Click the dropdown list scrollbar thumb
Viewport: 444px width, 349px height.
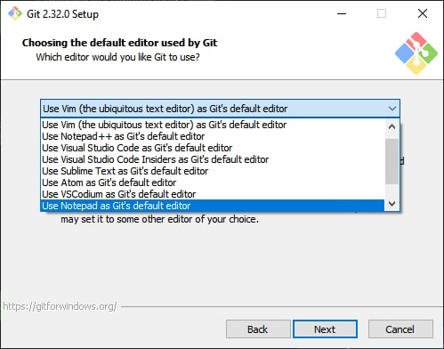pyautogui.click(x=392, y=161)
